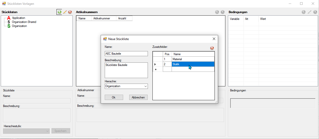The image size is (319, 139).
Task: Click the Stückliste Beschreibung box at bottom left
Action: [x=37, y=115]
